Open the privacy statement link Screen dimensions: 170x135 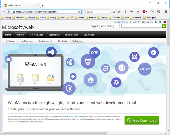point(80,117)
